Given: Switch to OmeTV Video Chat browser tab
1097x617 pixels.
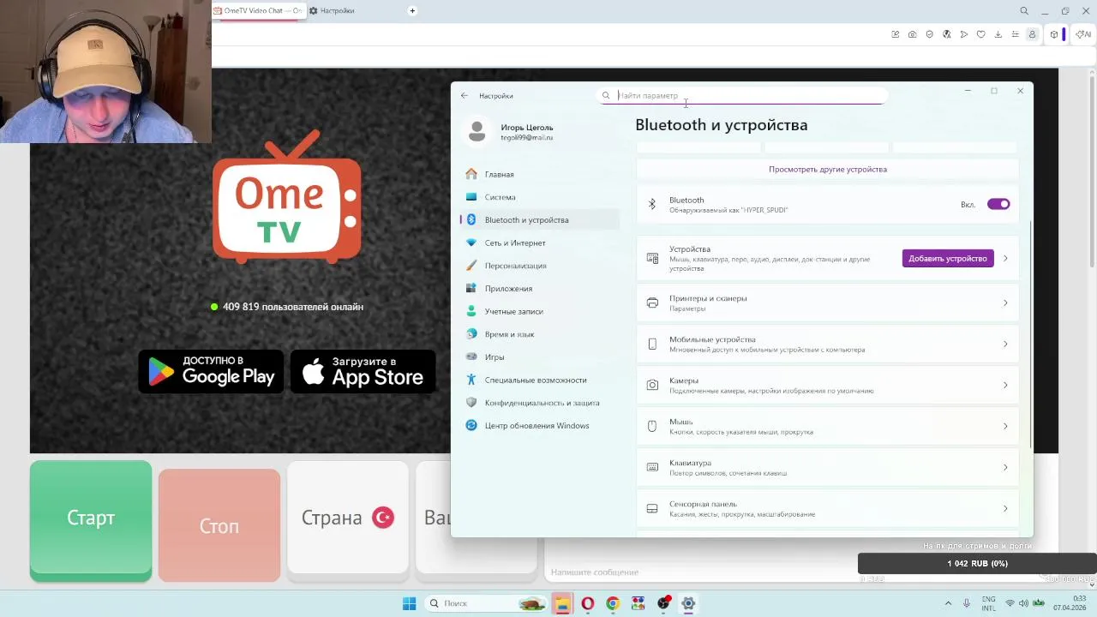Looking at the screenshot, I should (x=257, y=10).
